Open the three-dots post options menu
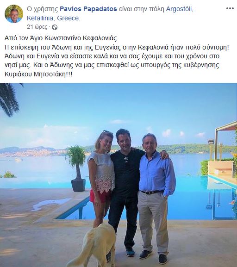This screenshot has width=237, height=267. click(x=230, y=8)
